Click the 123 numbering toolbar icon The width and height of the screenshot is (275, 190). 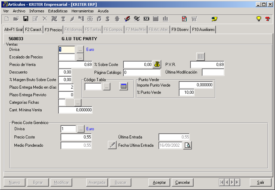(146, 19)
